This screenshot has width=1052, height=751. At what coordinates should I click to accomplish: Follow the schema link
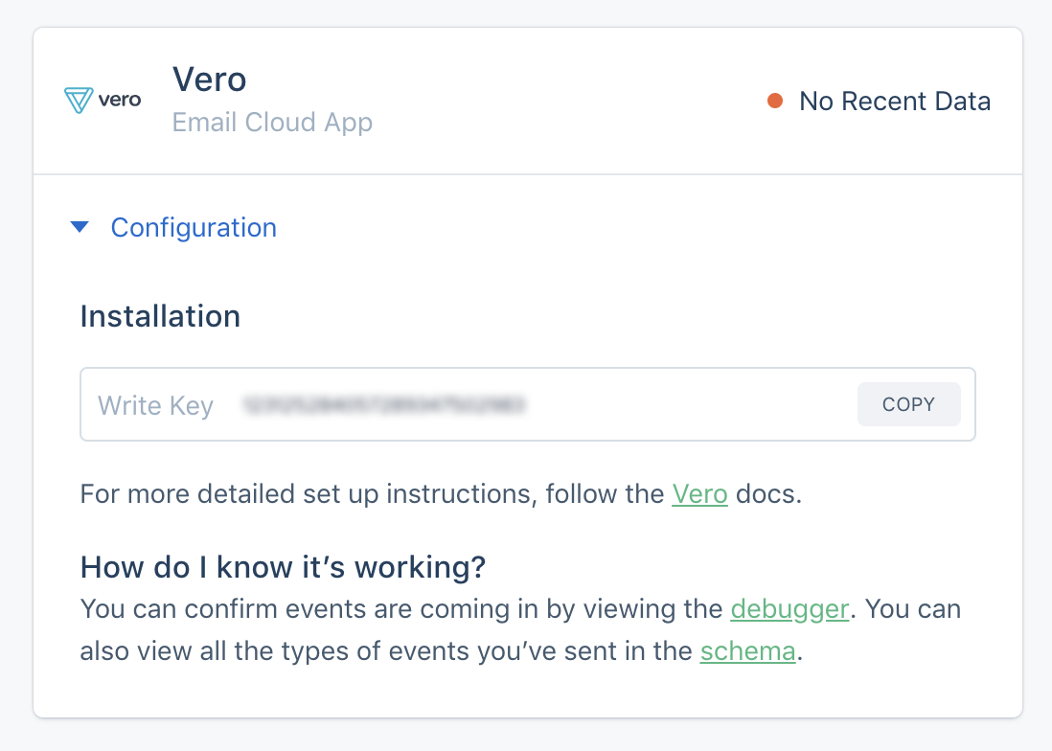(747, 651)
